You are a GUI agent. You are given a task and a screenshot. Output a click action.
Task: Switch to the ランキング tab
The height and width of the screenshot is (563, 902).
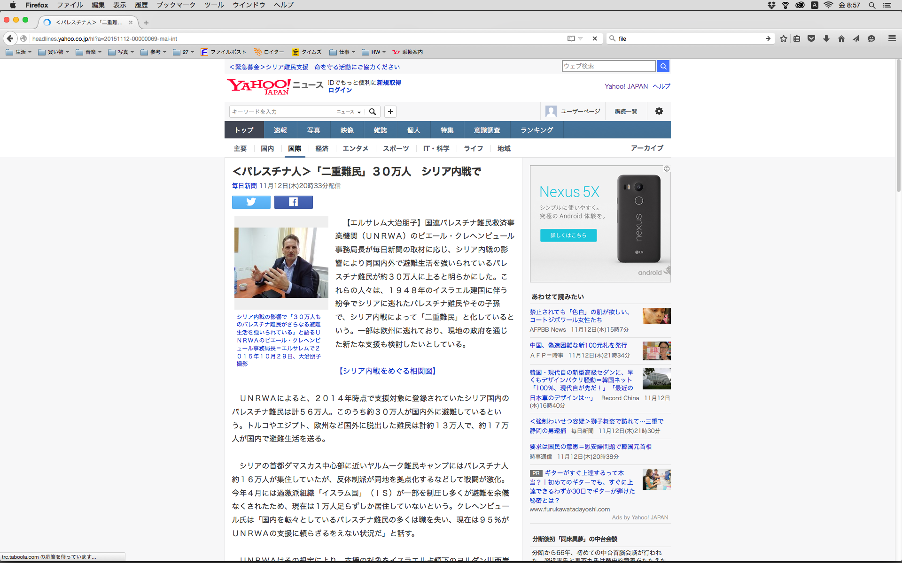click(x=537, y=130)
